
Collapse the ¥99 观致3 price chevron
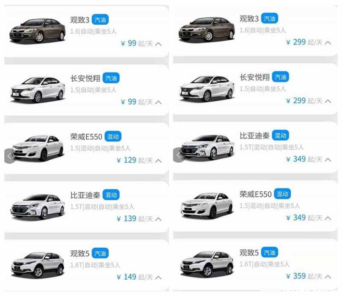pyautogui.click(x=158, y=44)
